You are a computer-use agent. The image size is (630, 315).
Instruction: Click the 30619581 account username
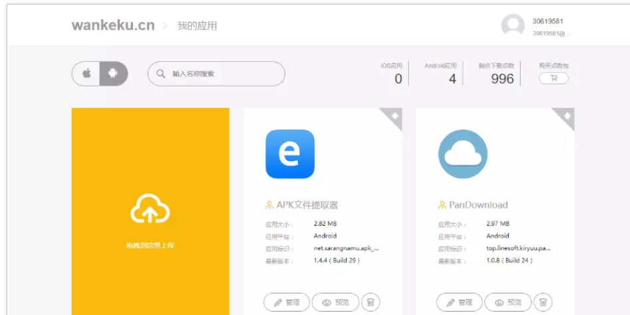[x=548, y=21]
